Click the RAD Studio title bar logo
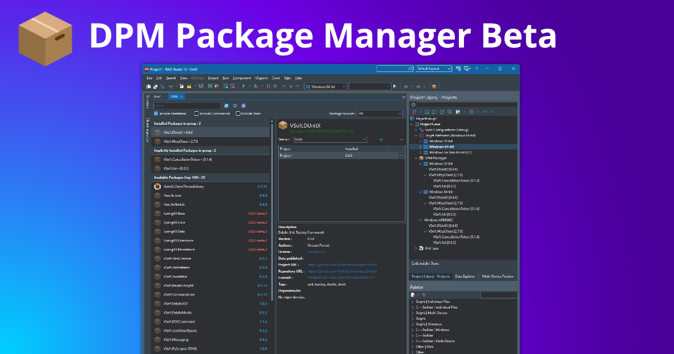This screenshot has height=354, width=674. click(x=147, y=69)
